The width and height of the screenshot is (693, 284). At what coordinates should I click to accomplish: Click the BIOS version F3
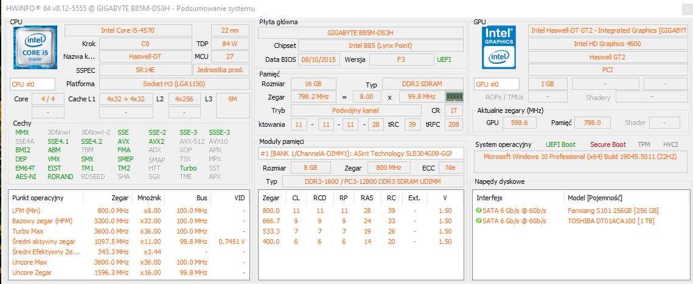402,59
